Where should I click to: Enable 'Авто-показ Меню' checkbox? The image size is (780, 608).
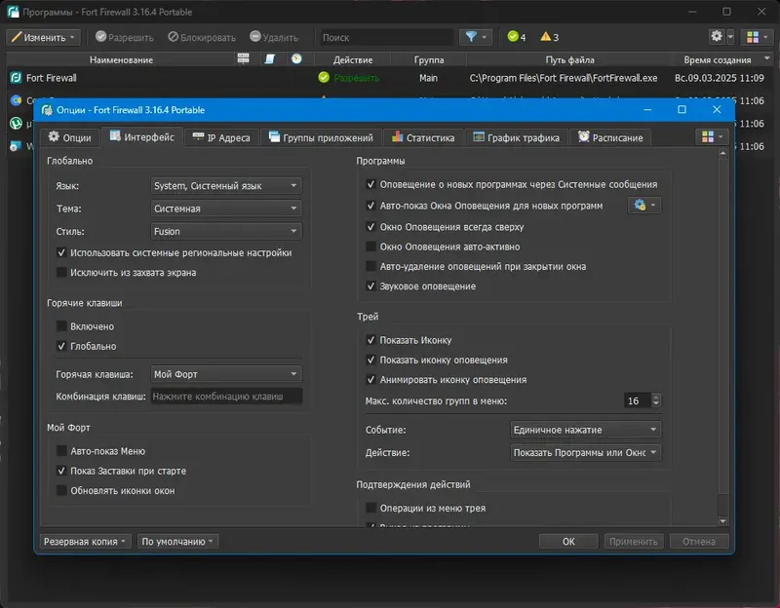(61, 451)
